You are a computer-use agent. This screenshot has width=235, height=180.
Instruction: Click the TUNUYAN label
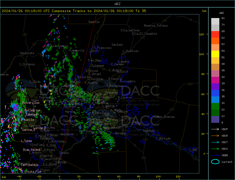pyautogui.click(x=61, y=162)
